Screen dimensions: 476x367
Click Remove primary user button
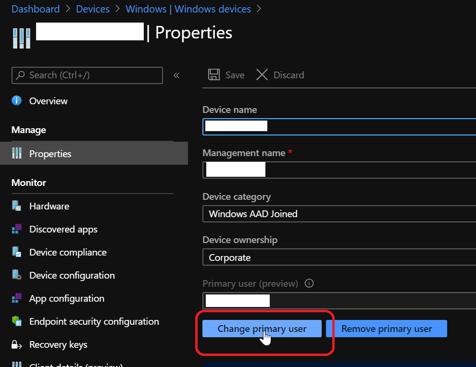[387, 329]
